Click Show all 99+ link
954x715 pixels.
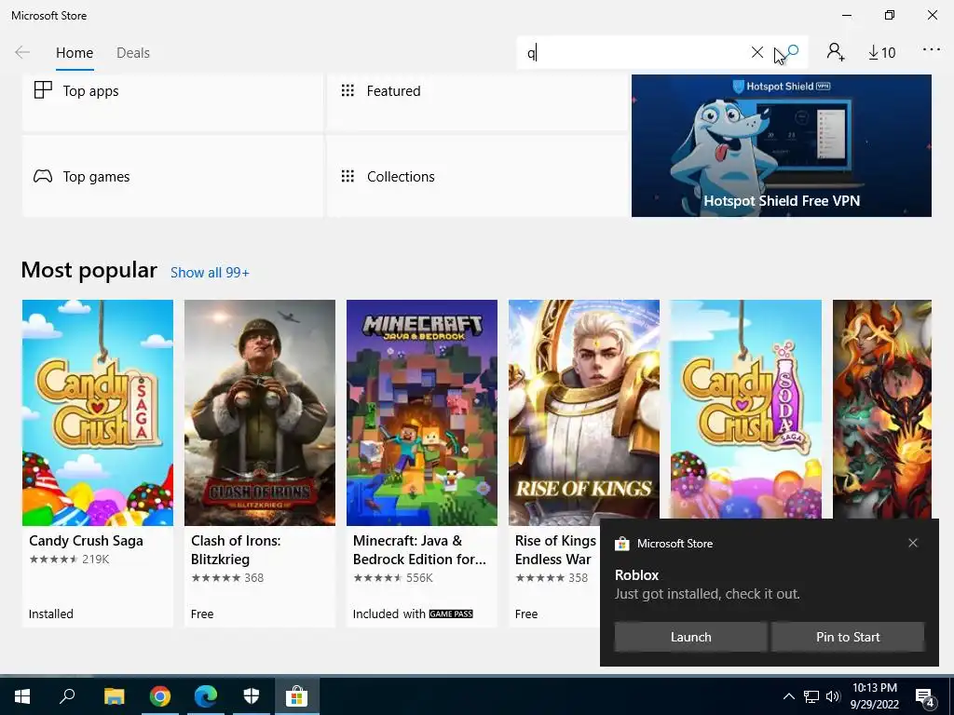pos(210,273)
